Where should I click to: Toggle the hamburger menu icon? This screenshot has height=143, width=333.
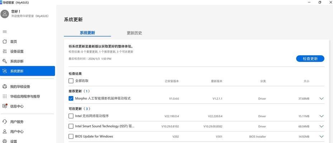(4, 32)
